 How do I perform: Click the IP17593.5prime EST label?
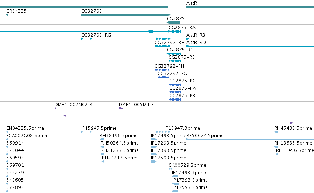pos(169,158)
